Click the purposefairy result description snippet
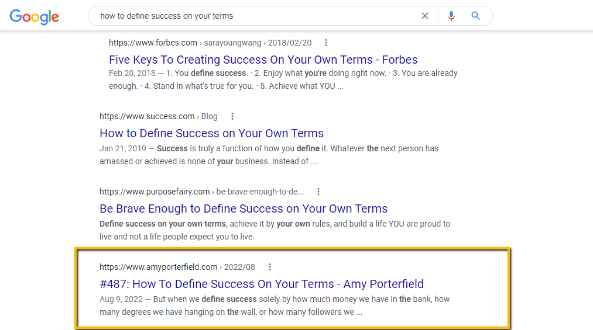Image resolution: width=593 pixels, height=330 pixels. 275,230
